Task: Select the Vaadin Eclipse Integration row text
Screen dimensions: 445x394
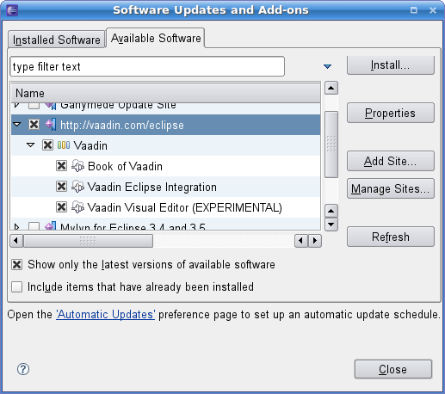Action: point(152,187)
